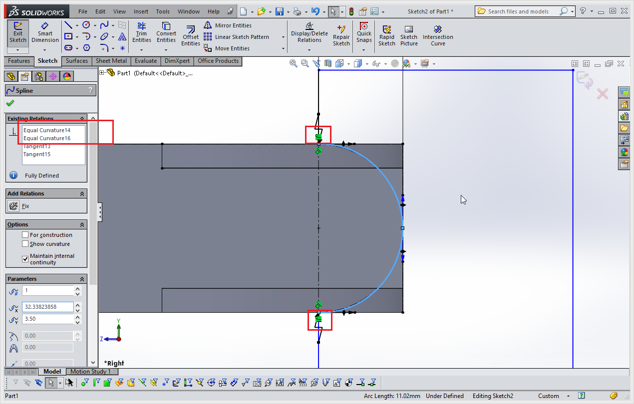Collapse the Add Relations section
This screenshot has width=634, height=404.
(x=82, y=194)
